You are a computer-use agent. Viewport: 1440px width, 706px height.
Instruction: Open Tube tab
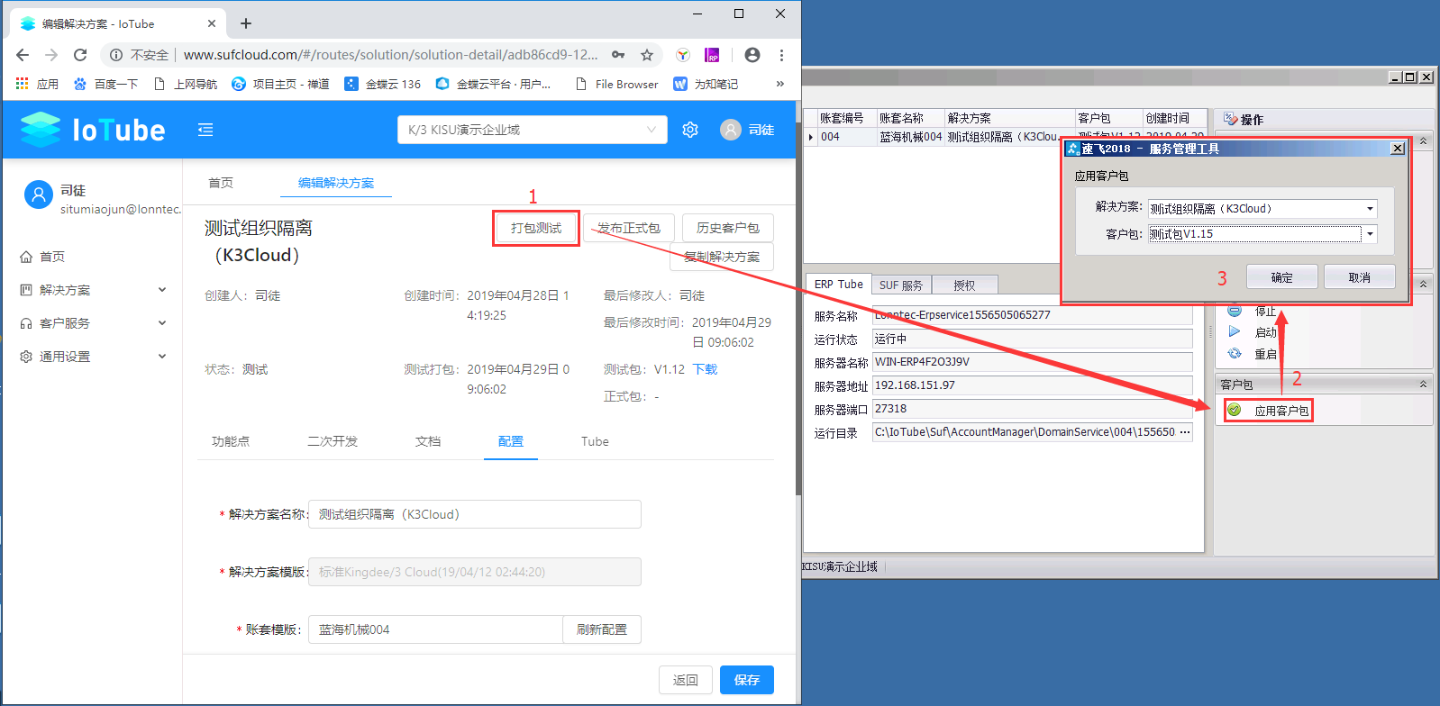pyautogui.click(x=595, y=441)
